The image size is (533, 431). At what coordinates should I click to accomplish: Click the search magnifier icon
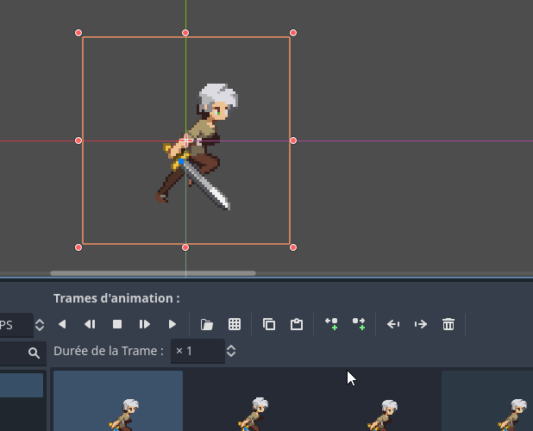(34, 353)
